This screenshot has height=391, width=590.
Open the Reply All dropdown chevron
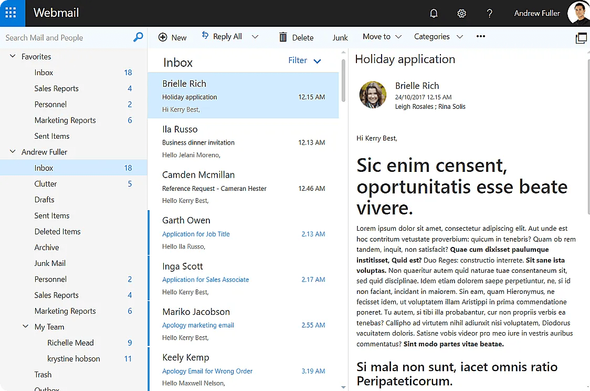(x=255, y=37)
